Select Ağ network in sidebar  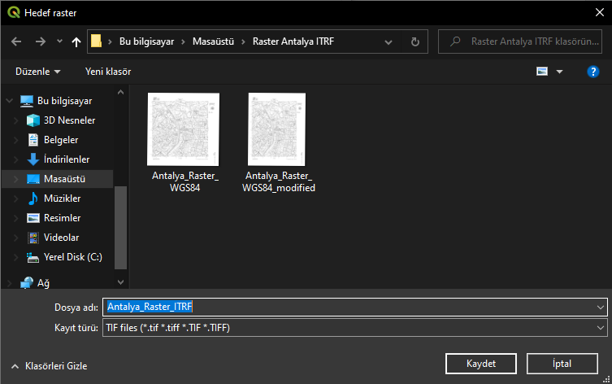pyautogui.click(x=43, y=283)
